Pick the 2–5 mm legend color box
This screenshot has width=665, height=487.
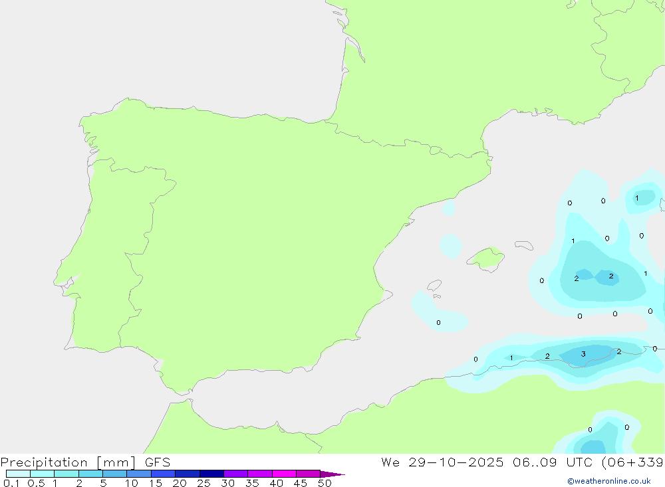pyautogui.click(x=90, y=474)
